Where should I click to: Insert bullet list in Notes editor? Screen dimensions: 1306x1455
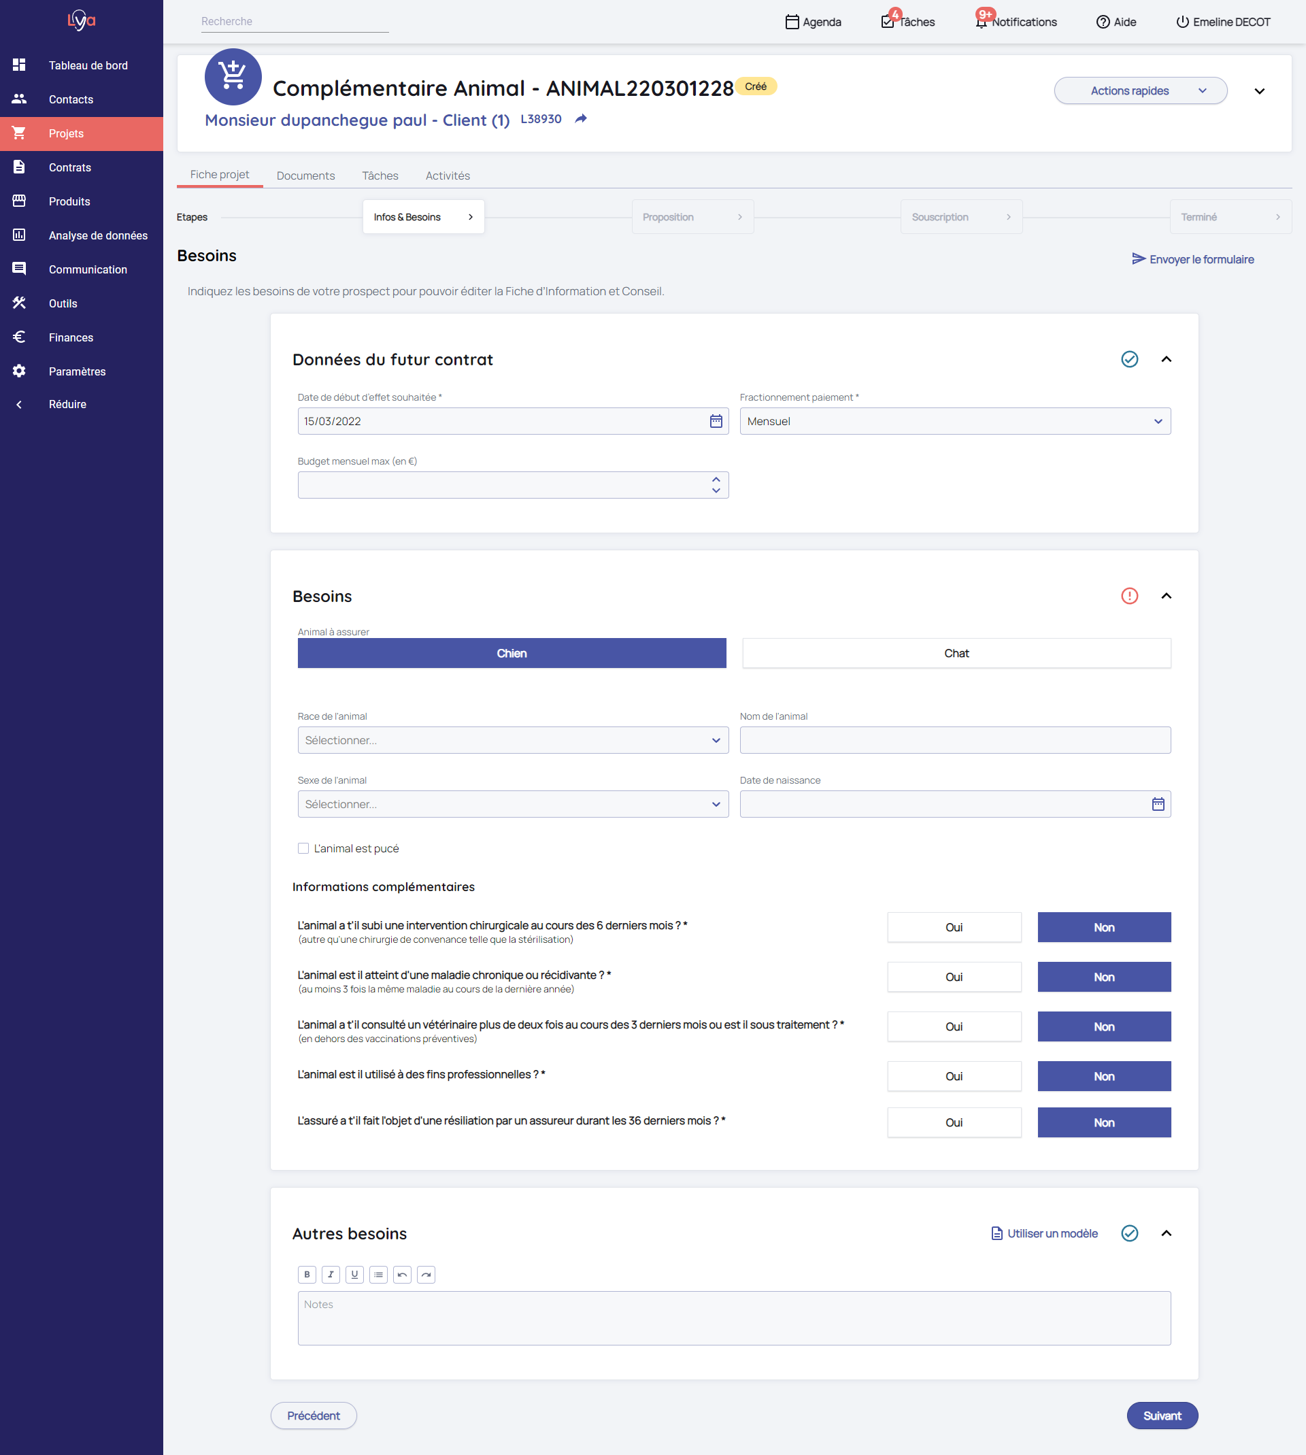378,1274
